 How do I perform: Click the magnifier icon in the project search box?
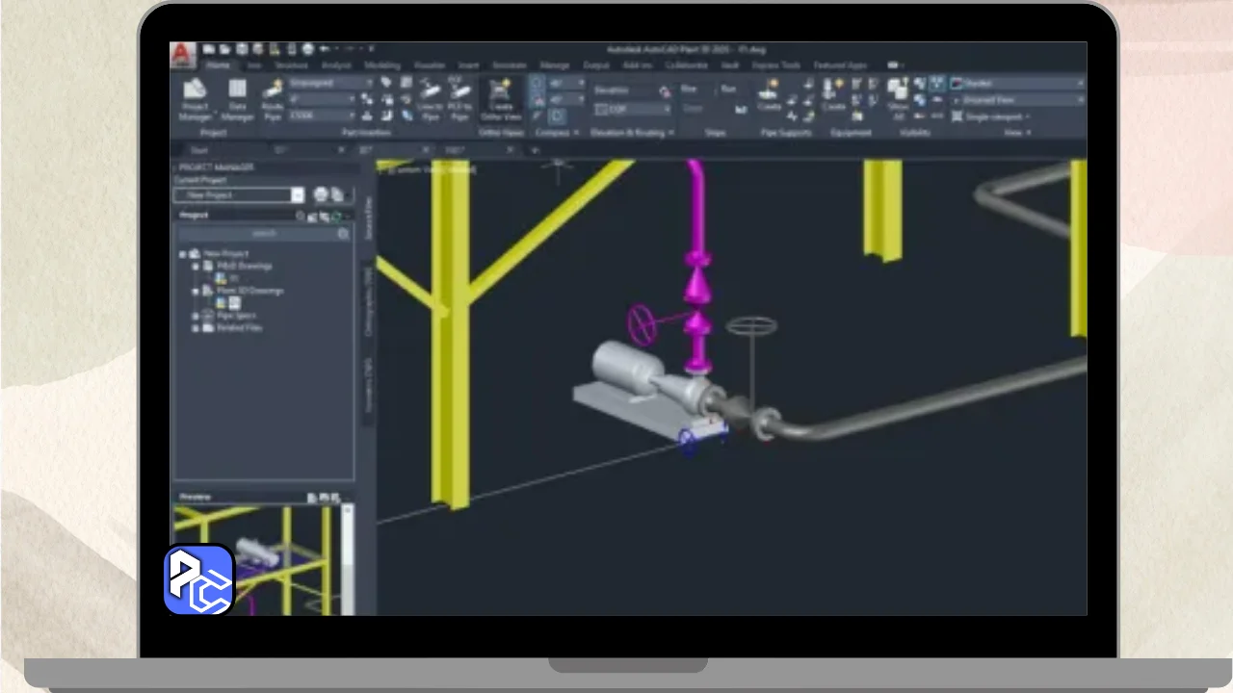[x=343, y=234]
